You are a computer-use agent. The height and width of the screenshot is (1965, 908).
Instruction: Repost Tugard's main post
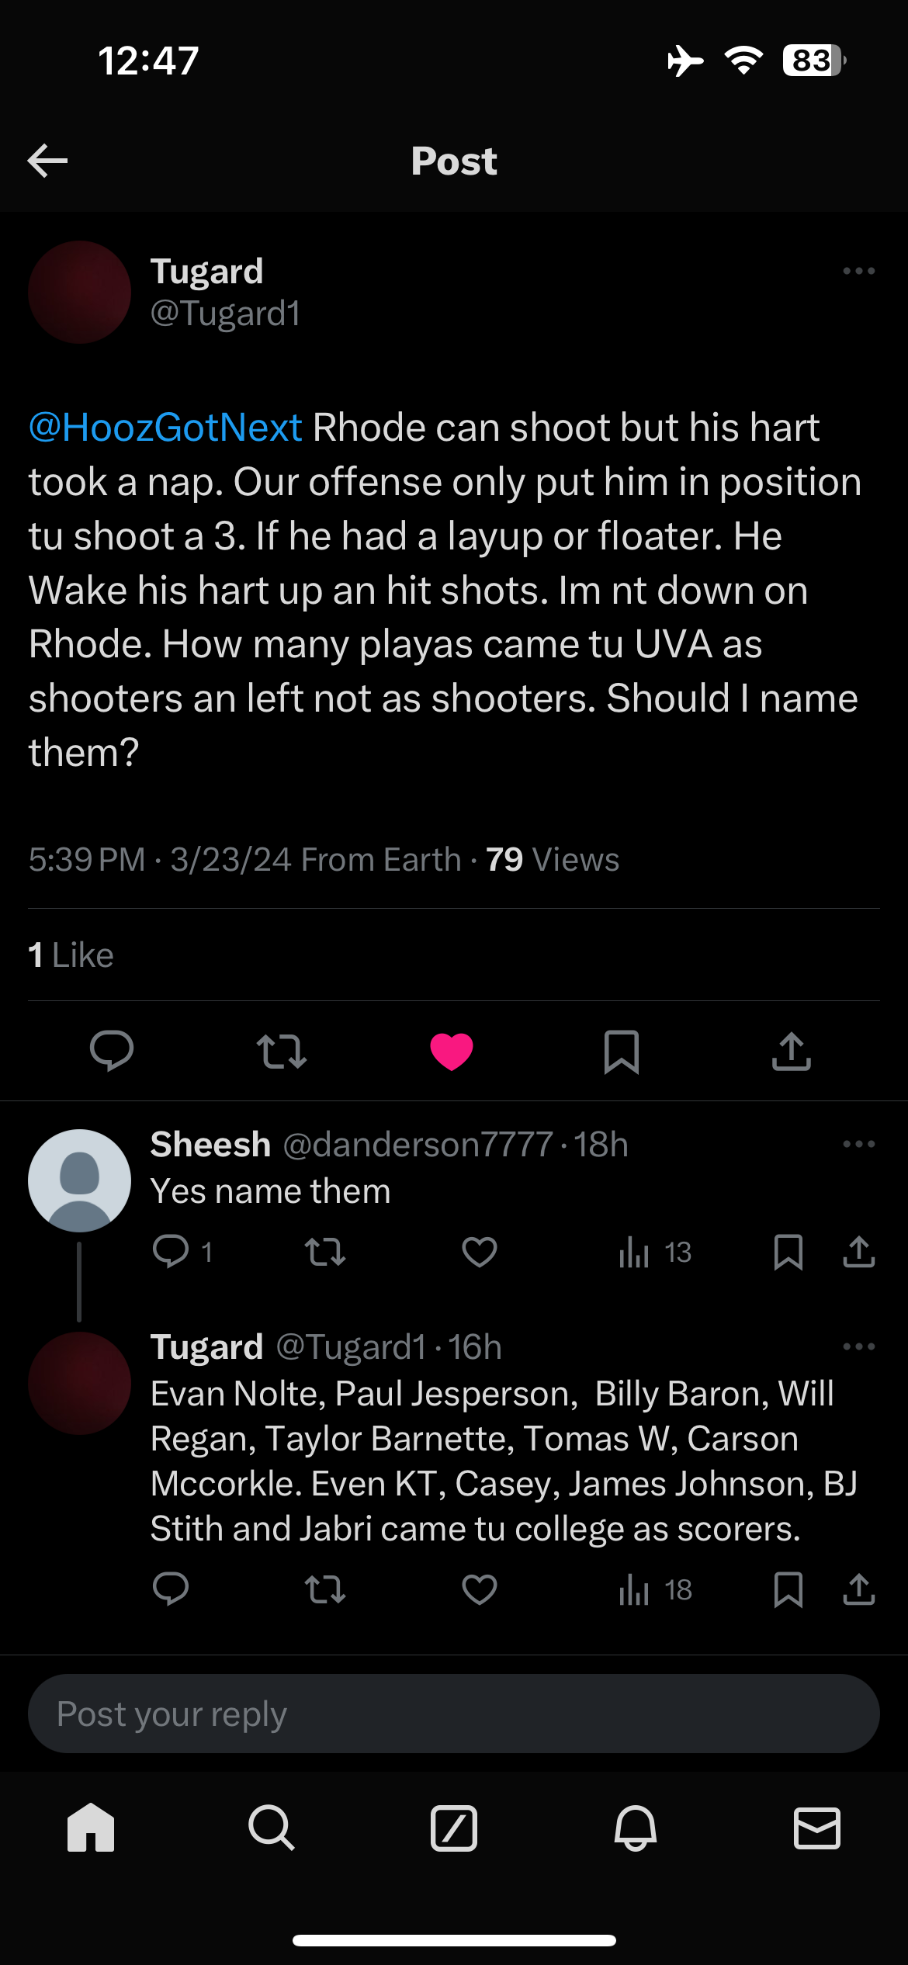[x=282, y=1052]
